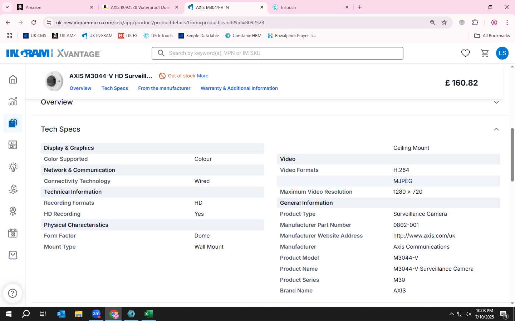Click the Ingram Micro Xvantage logo
This screenshot has height=321, width=515.
[x=54, y=53]
